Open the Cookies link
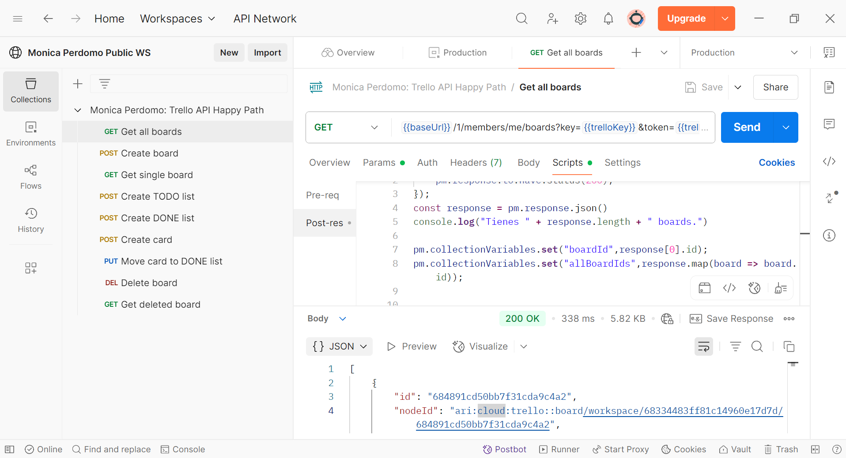The height and width of the screenshot is (458, 846). point(777,163)
